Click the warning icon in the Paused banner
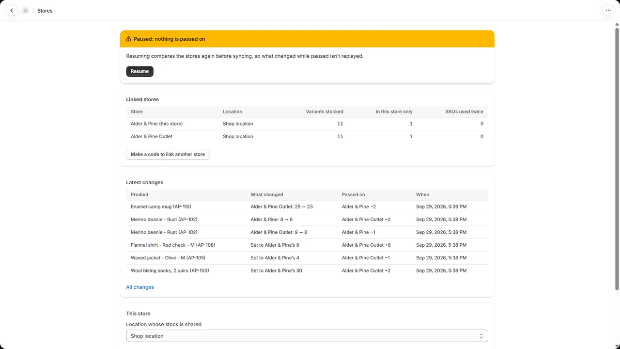 (x=128, y=39)
